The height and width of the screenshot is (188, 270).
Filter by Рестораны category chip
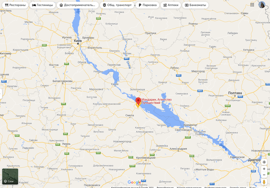point(15,5)
